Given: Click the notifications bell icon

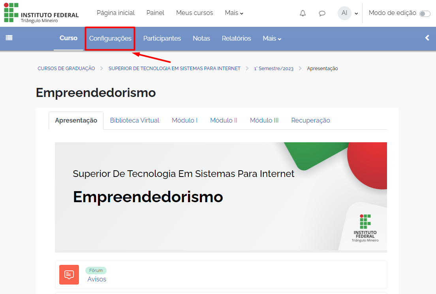Looking at the screenshot, I should [x=303, y=13].
